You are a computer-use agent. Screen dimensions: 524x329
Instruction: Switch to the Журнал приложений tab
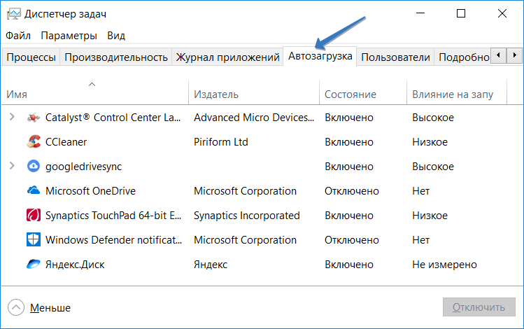227,57
